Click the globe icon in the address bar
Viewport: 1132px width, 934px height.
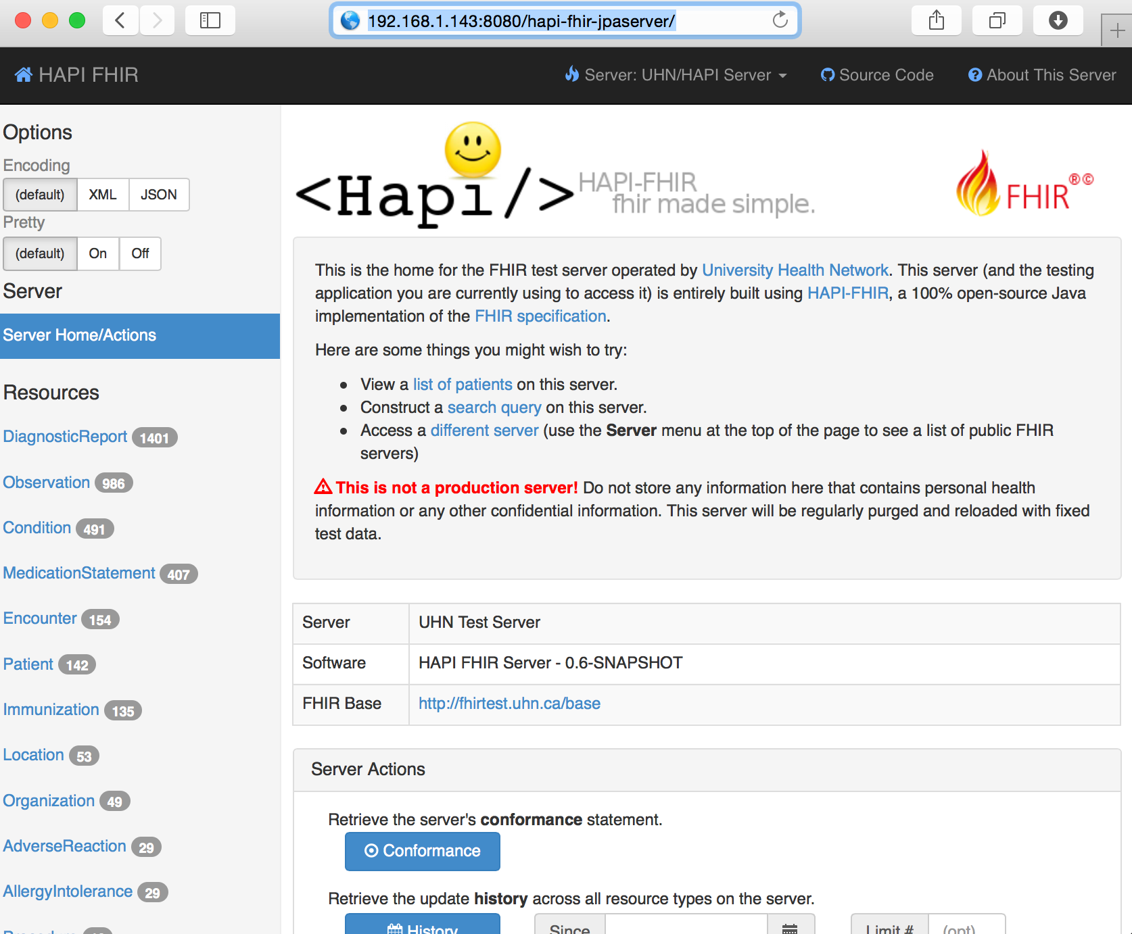point(350,21)
